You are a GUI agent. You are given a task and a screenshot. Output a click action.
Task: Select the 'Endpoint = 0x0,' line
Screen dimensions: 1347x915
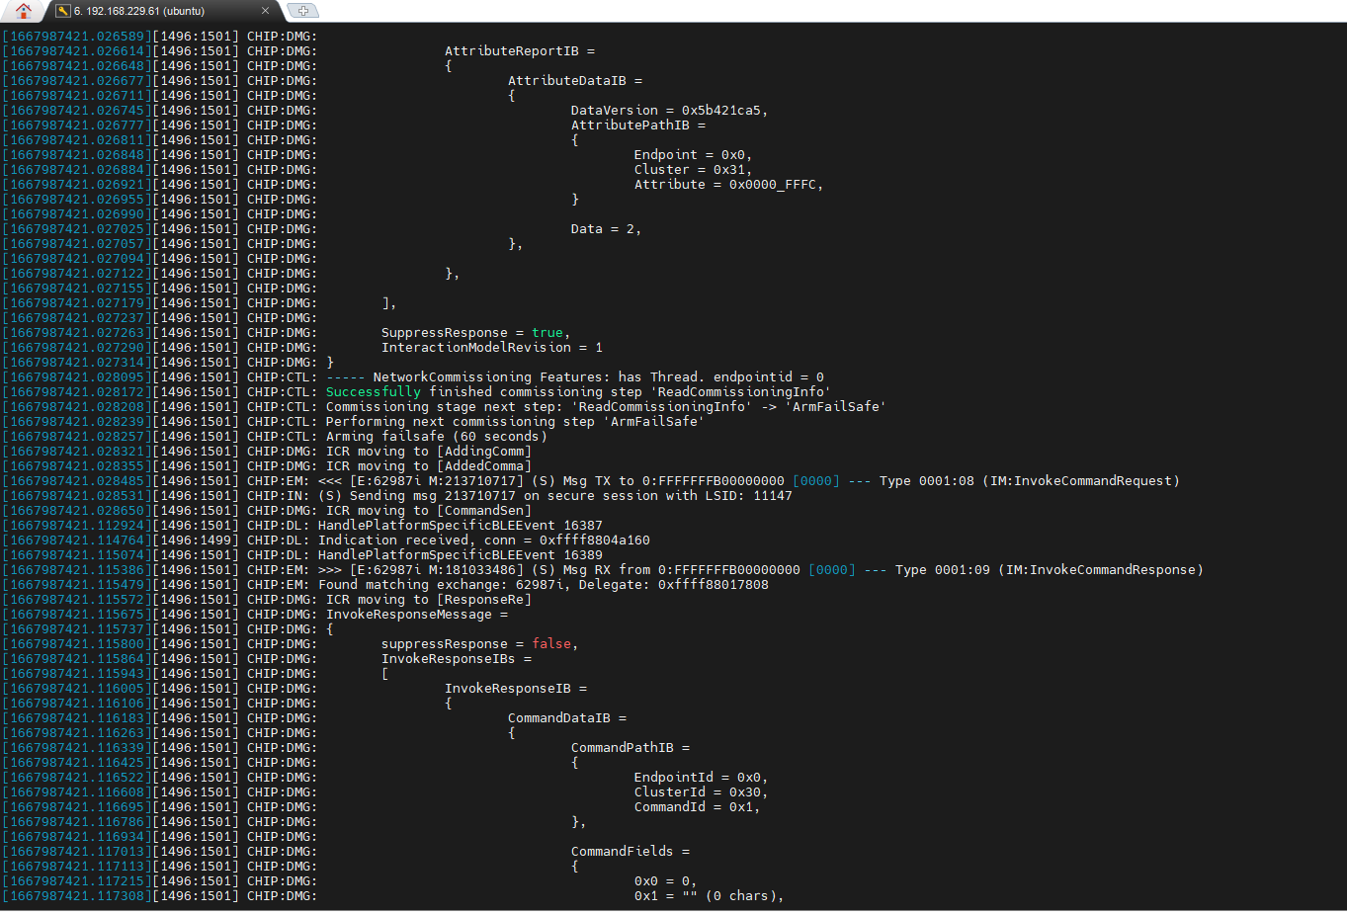tap(693, 155)
